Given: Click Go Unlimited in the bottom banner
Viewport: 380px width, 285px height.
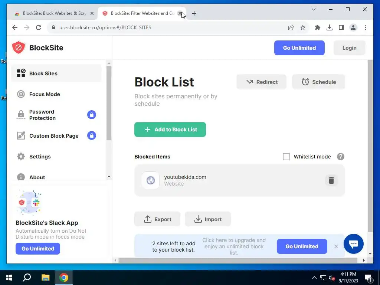Looking at the screenshot, I should 302,246.
